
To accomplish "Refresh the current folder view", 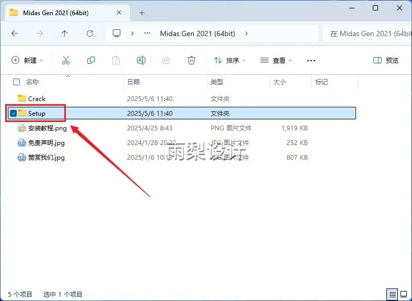I will (x=90, y=34).
